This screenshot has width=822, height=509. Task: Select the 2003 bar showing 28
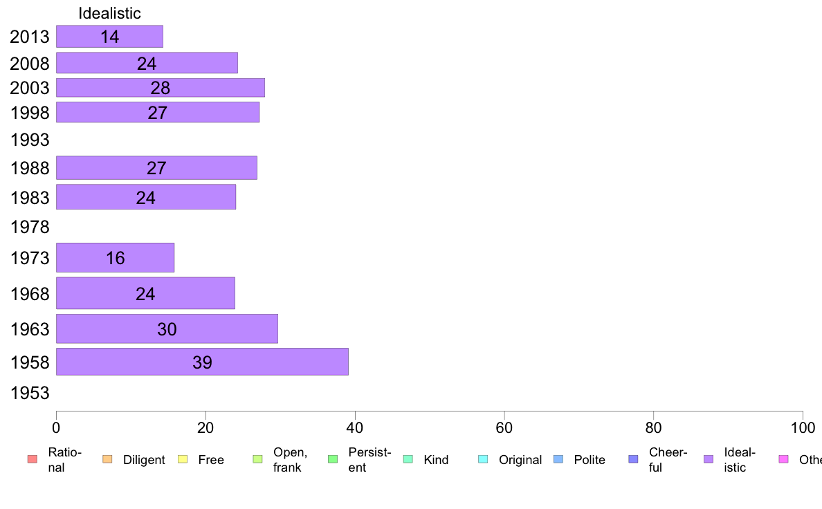161,88
